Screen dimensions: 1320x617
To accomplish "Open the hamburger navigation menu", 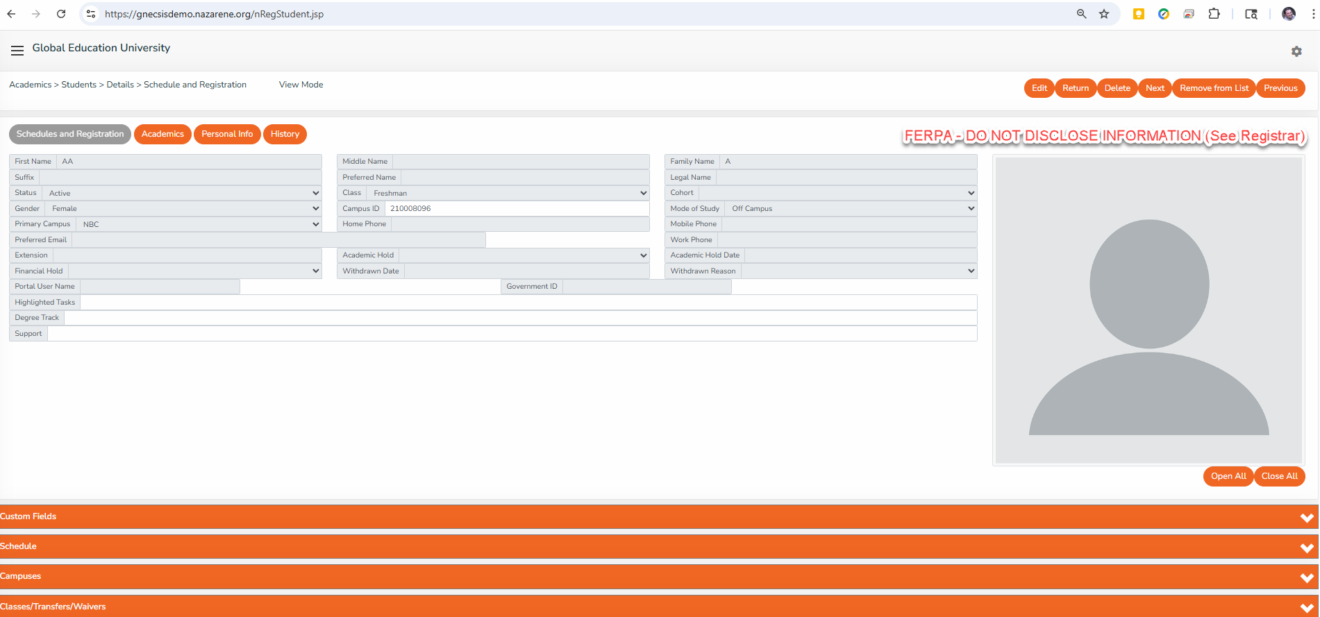I will click(x=17, y=51).
